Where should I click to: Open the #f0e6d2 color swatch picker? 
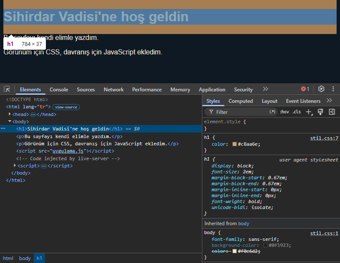tap(235, 251)
